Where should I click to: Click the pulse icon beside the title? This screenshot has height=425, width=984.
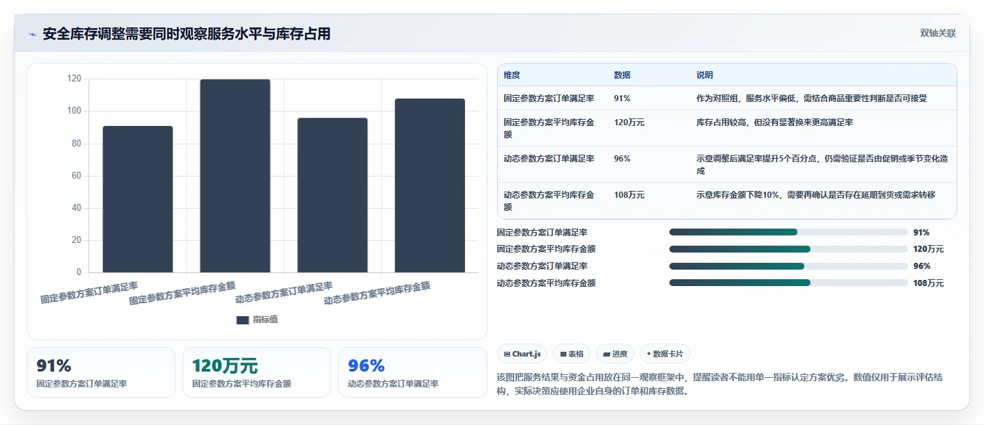click(33, 34)
